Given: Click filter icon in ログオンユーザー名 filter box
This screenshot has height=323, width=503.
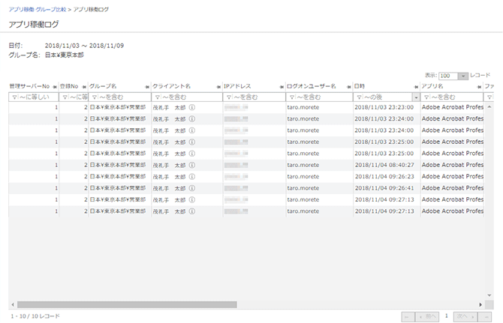Looking at the screenshot, I should (291, 97).
